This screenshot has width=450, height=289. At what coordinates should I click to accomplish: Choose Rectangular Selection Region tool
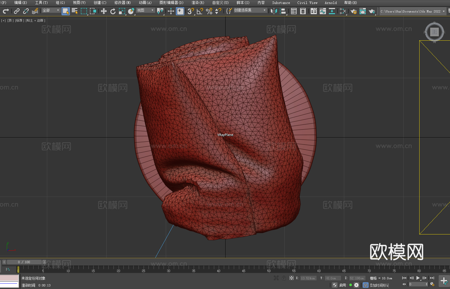pos(84,11)
